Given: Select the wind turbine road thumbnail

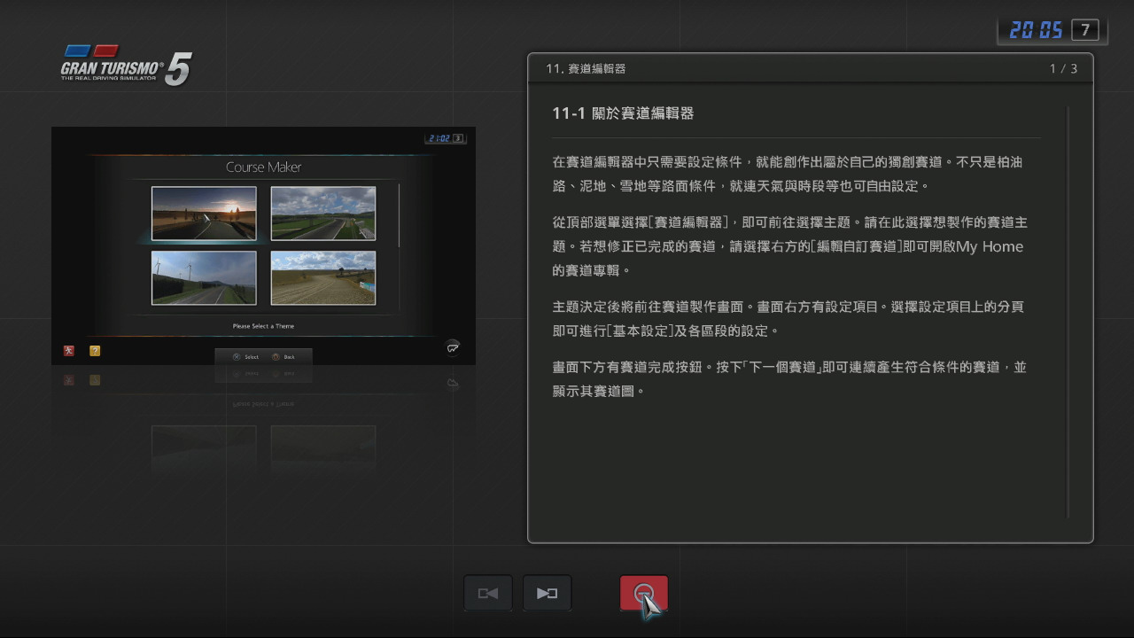Looking at the screenshot, I should point(204,278).
